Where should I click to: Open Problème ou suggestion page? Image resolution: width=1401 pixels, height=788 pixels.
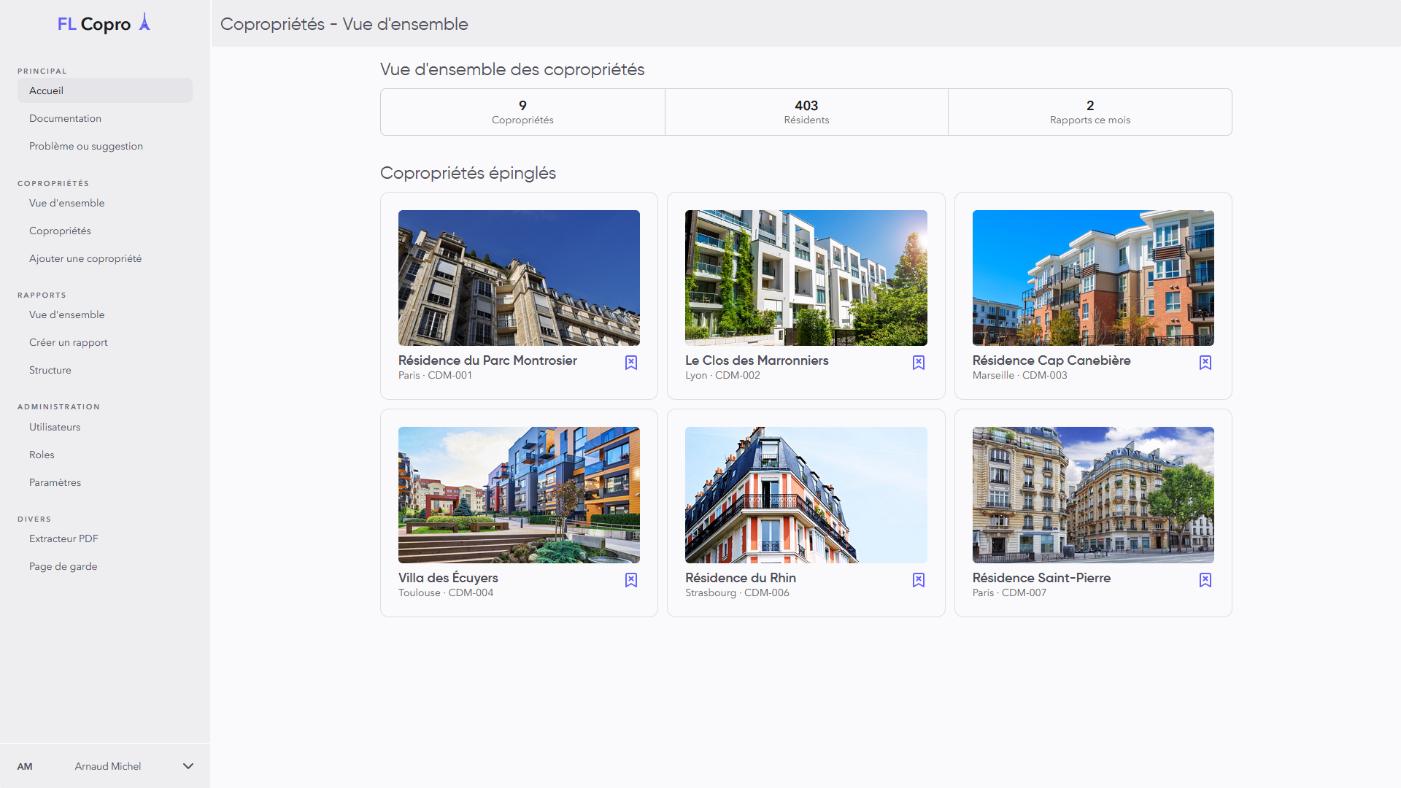pyautogui.click(x=105, y=146)
